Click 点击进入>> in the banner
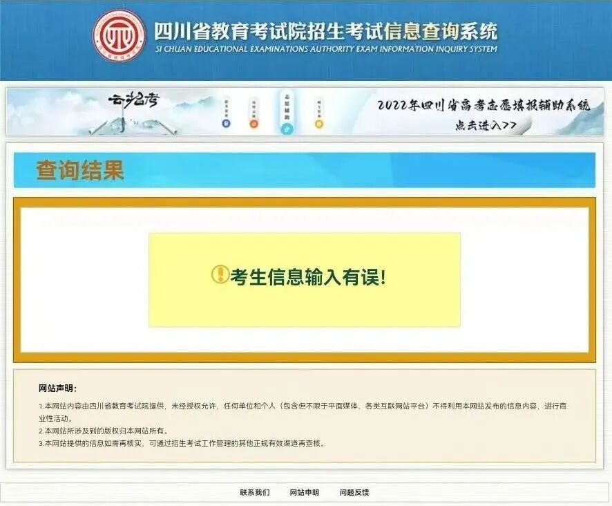Screen dimensions: 612x506 [x=486, y=125]
